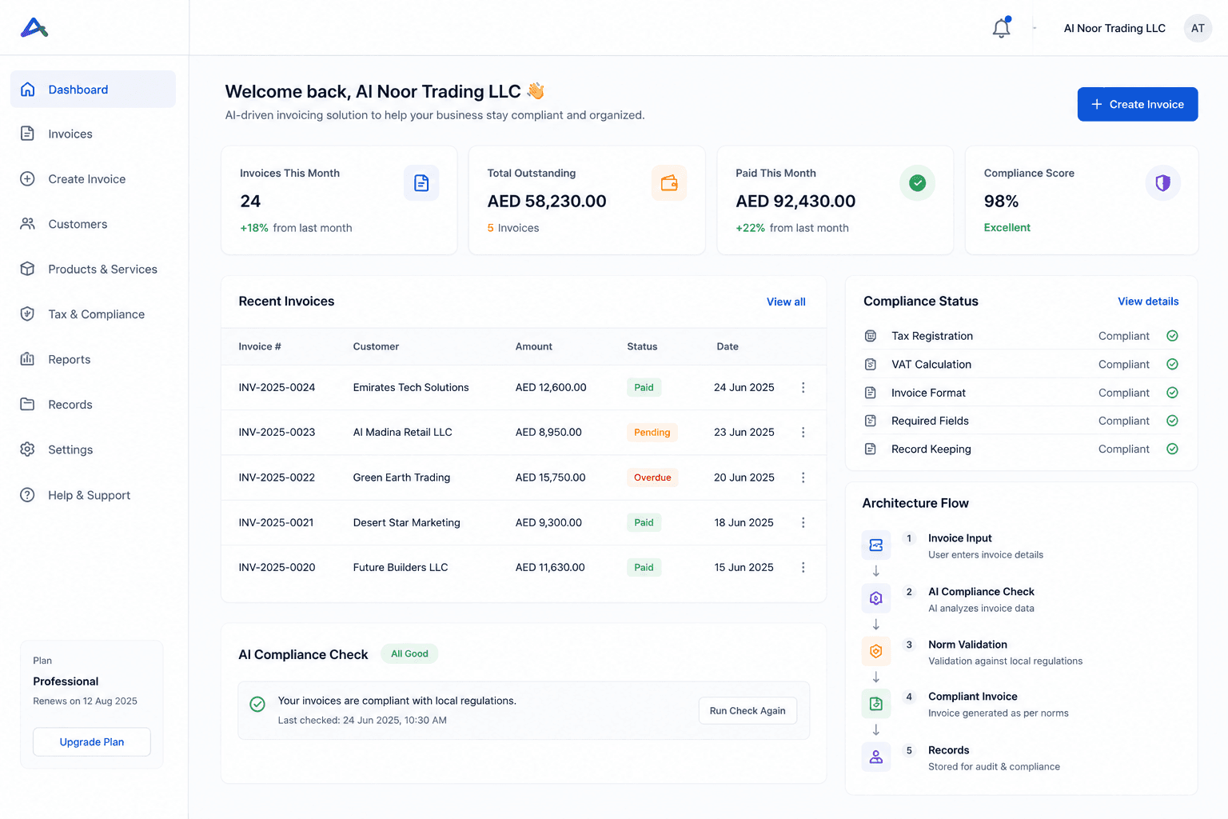Screen dimensions: 1228x819
Task: Click invoice number INV-2025-0024
Action: (x=277, y=387)
